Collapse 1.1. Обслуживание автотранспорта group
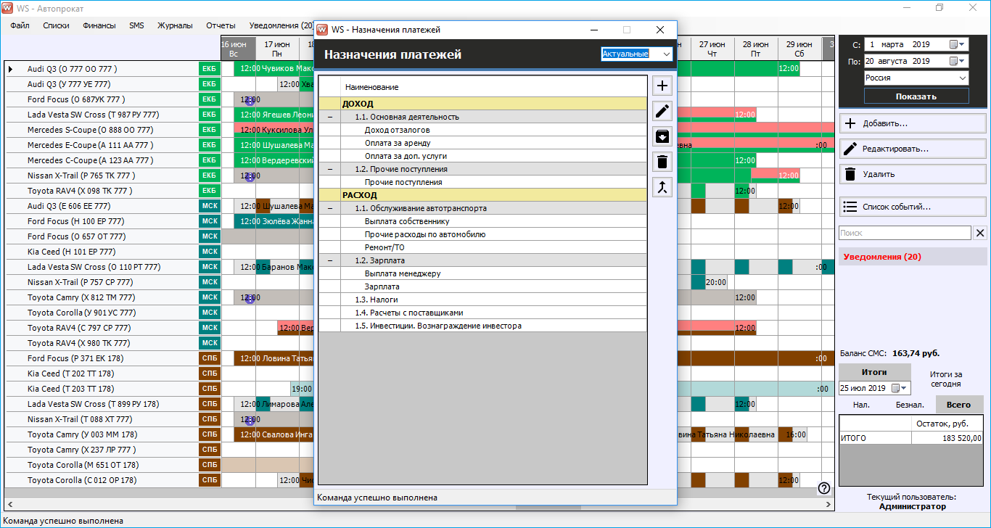 click(330, 208)
